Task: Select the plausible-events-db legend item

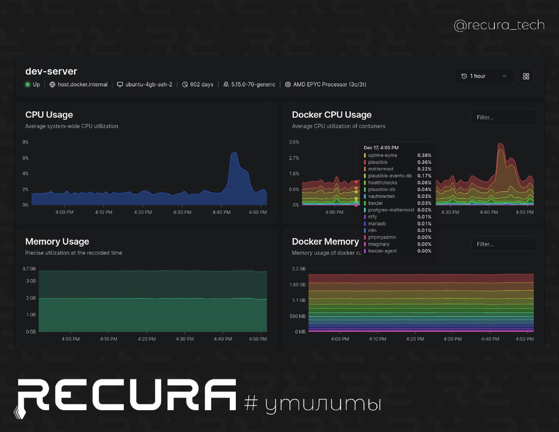Action: tap(389, 176)
